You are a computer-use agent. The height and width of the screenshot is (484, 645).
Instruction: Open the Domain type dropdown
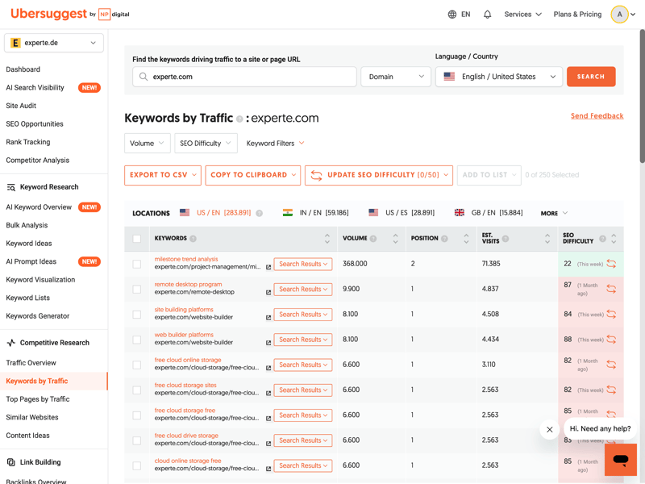coord(396,77)
